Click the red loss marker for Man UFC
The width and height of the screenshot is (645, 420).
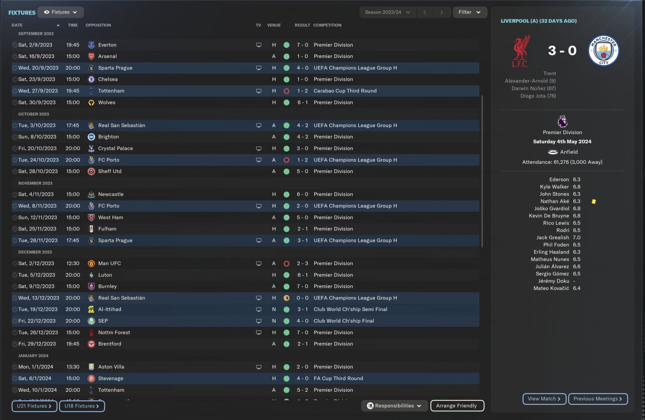click(286, 263)
